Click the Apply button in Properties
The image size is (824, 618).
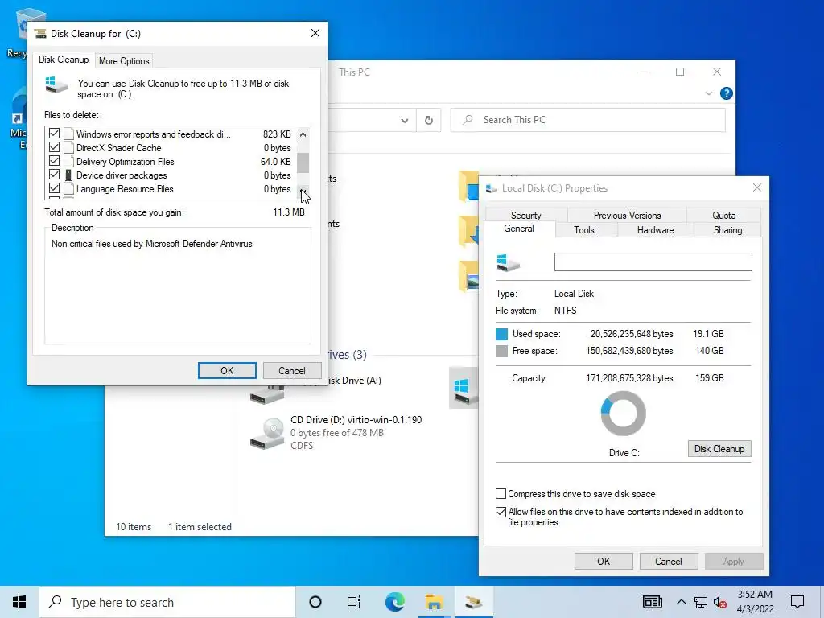pyautogui.click(x=734, y=561)
